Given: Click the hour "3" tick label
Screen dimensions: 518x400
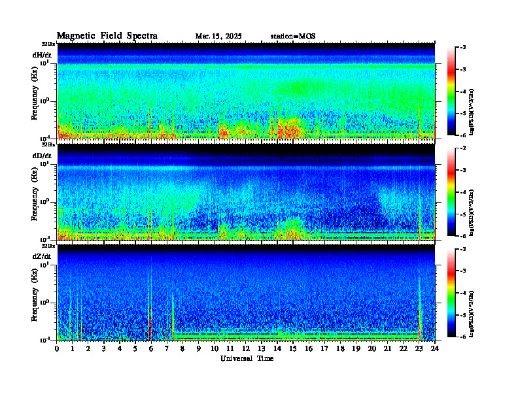Looking at the screenshot, I should coord(104,348).
